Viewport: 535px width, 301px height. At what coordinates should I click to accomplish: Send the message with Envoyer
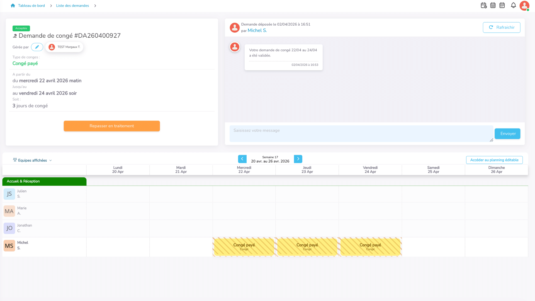507,134
